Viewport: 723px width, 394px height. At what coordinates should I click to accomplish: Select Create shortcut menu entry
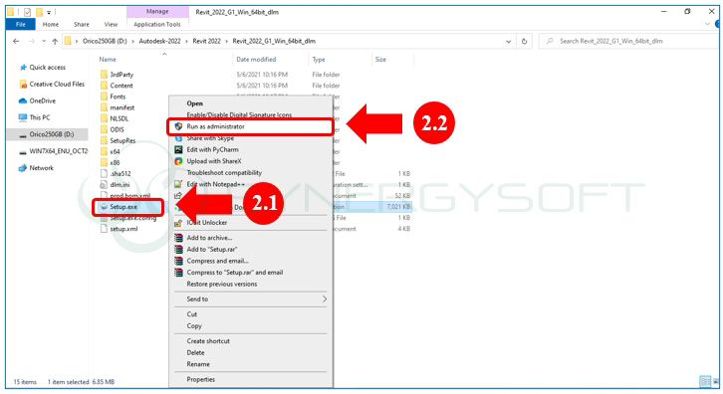click(x=208, y=341)
